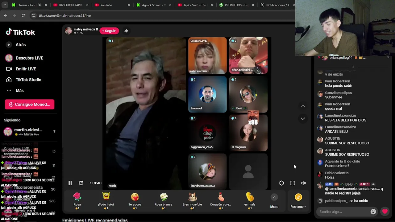Viewport: 395px width, 222px height.
Task: Click the chat input field Escribe algo
Action: point(344,212)
